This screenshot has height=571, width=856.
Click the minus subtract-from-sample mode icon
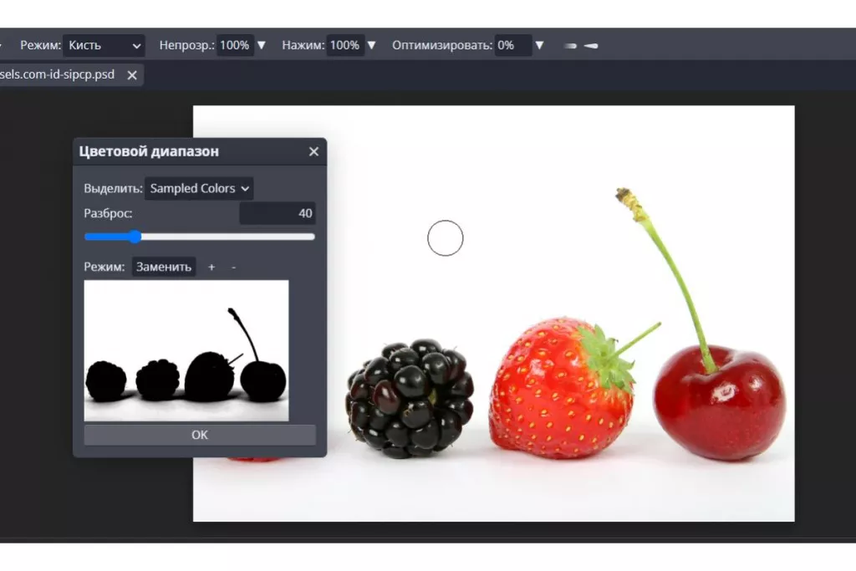(233, 267)
